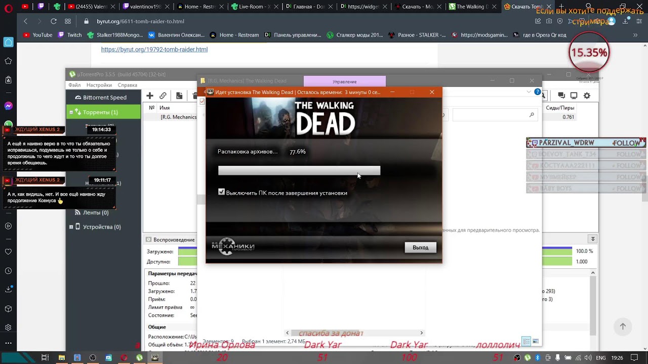Open Opera sidebar history clock icon
Screen dimensions: 648x364
pos(8,271)
